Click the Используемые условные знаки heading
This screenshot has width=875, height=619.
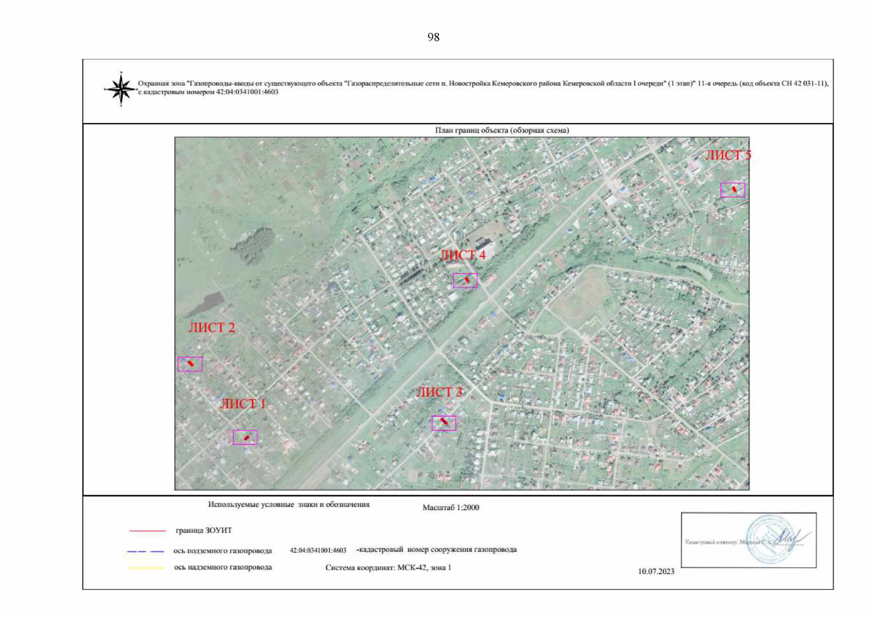tap(289, 504)
